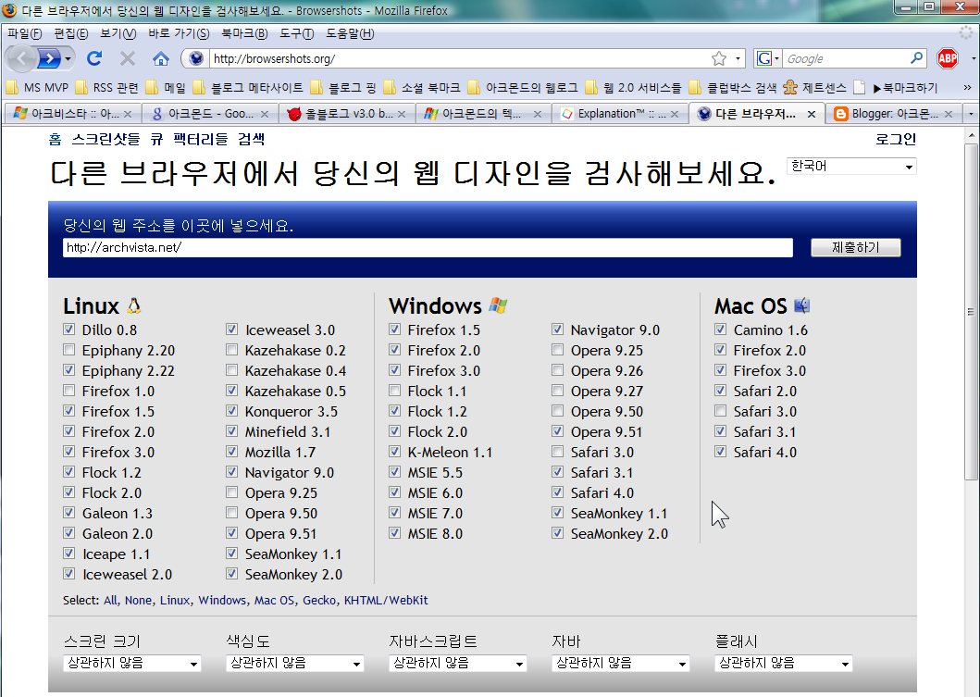Viewport: 980px width, 697px height.
Task: Close the Blogger: 아크몬 tab
Action: (949, 114)
